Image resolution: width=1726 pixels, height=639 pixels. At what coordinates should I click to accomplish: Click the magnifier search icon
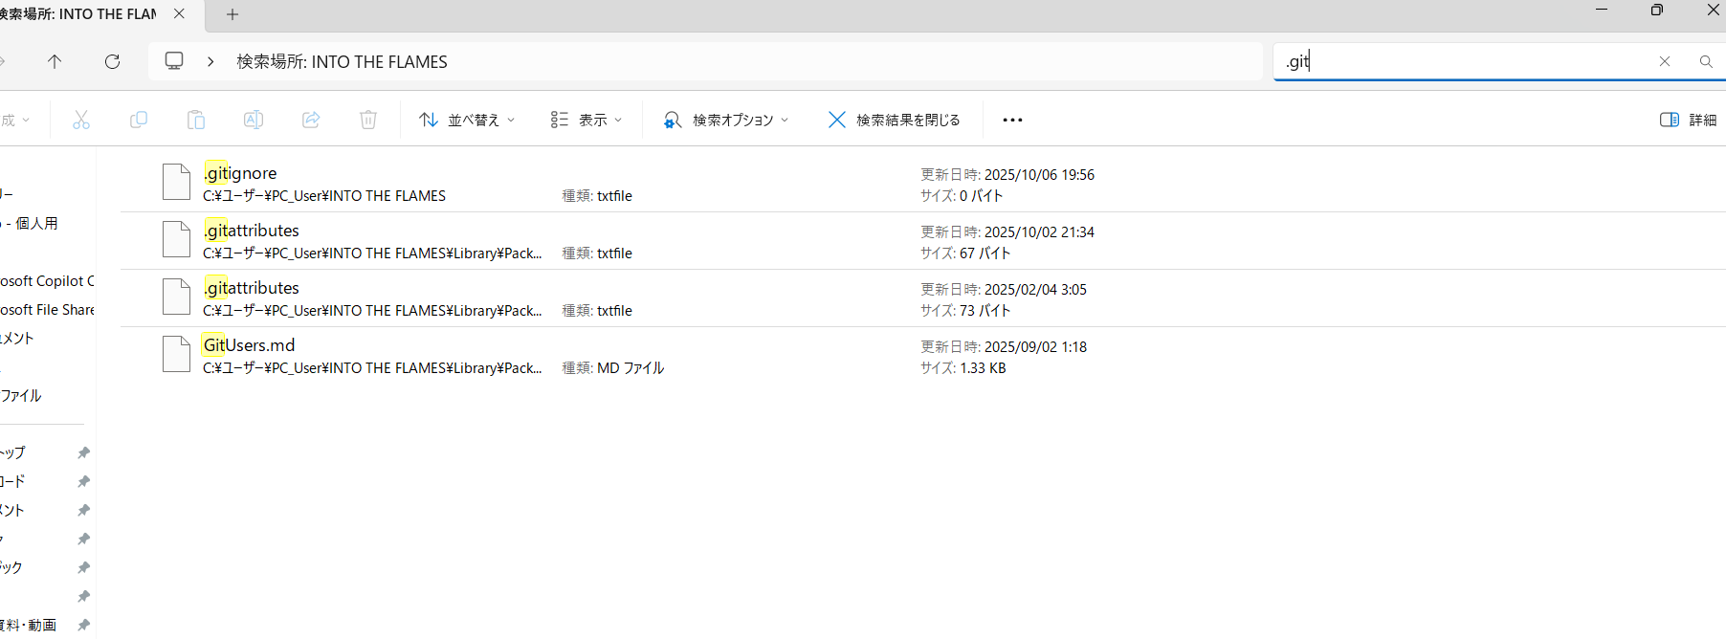(x=1706, y=61)
